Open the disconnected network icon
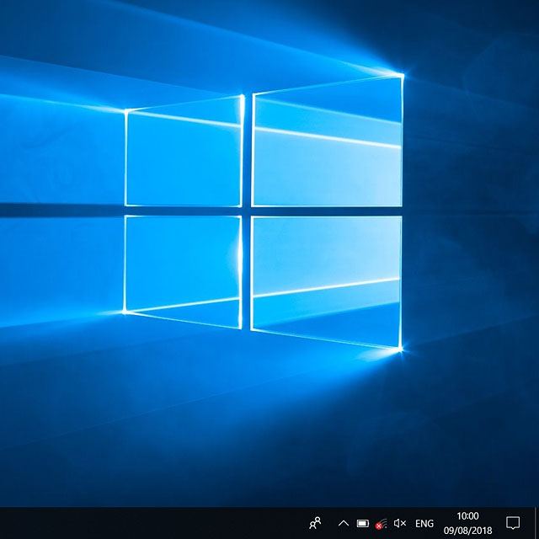Image resolution: width=539 pixels, height=539 pixels. click(381, 524)
